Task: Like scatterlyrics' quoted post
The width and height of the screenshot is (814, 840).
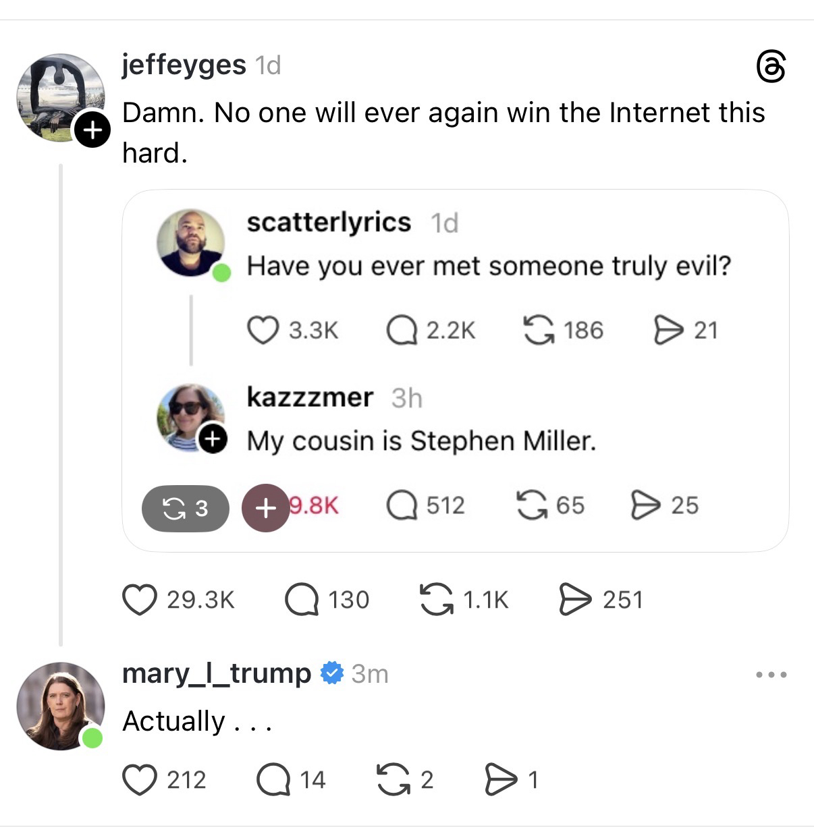Action: point(263,331)
